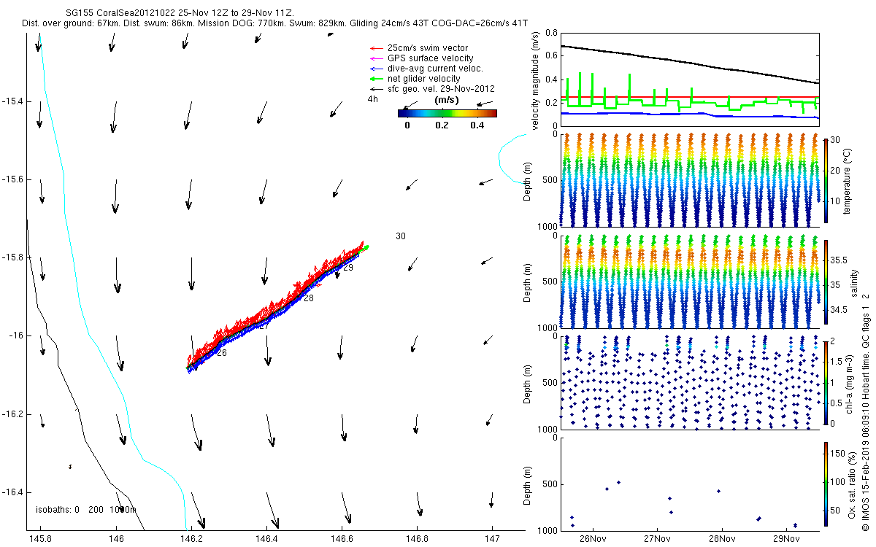Select the '25cm/s swim vector' legend label

(426, 48)
